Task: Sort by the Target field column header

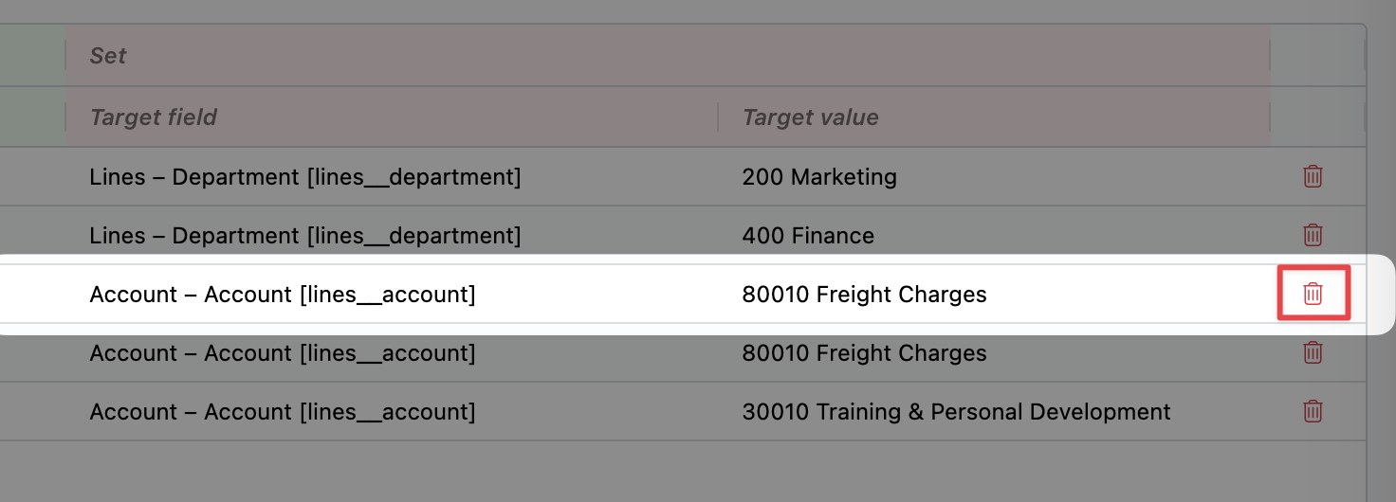Action: coord(154,117)
